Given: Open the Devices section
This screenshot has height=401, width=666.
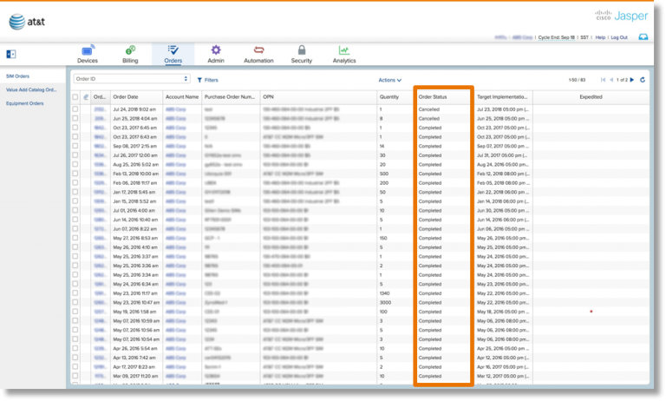Looking at the screenshot, I should [x=88, y=55].
